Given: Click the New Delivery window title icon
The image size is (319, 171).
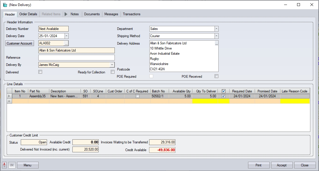Looking at the screenshot, I should [x=5, y=5].
